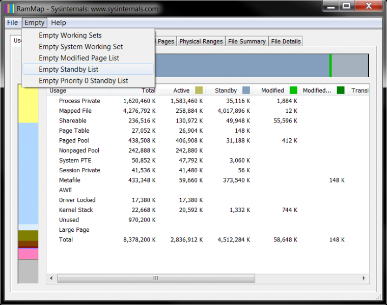The image size is (387, 305).
Task: Click the 55,596 K Shareable modified value
Action: [285, 120]
